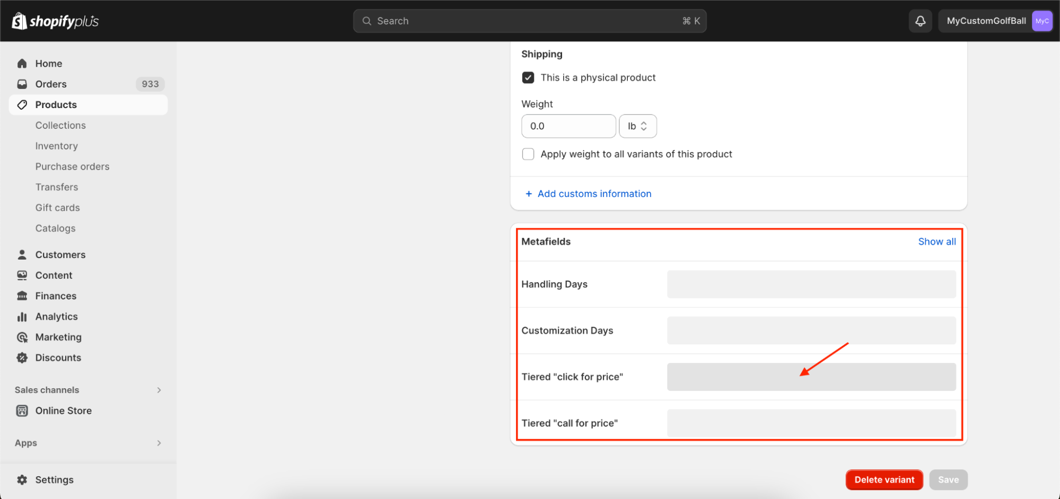Click the Marketing target icon
1060x499 pixels.
point(22,337)
